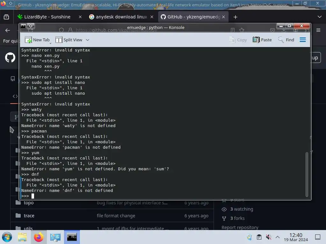Bookmark the page with the star icon

[x=242, y=30]
